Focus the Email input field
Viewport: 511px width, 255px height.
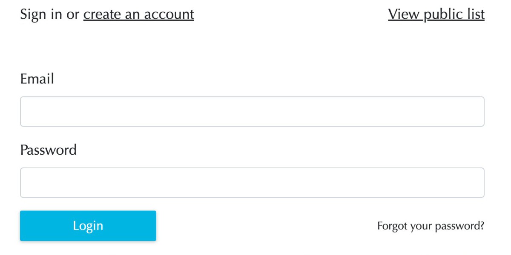coord(252,111)
